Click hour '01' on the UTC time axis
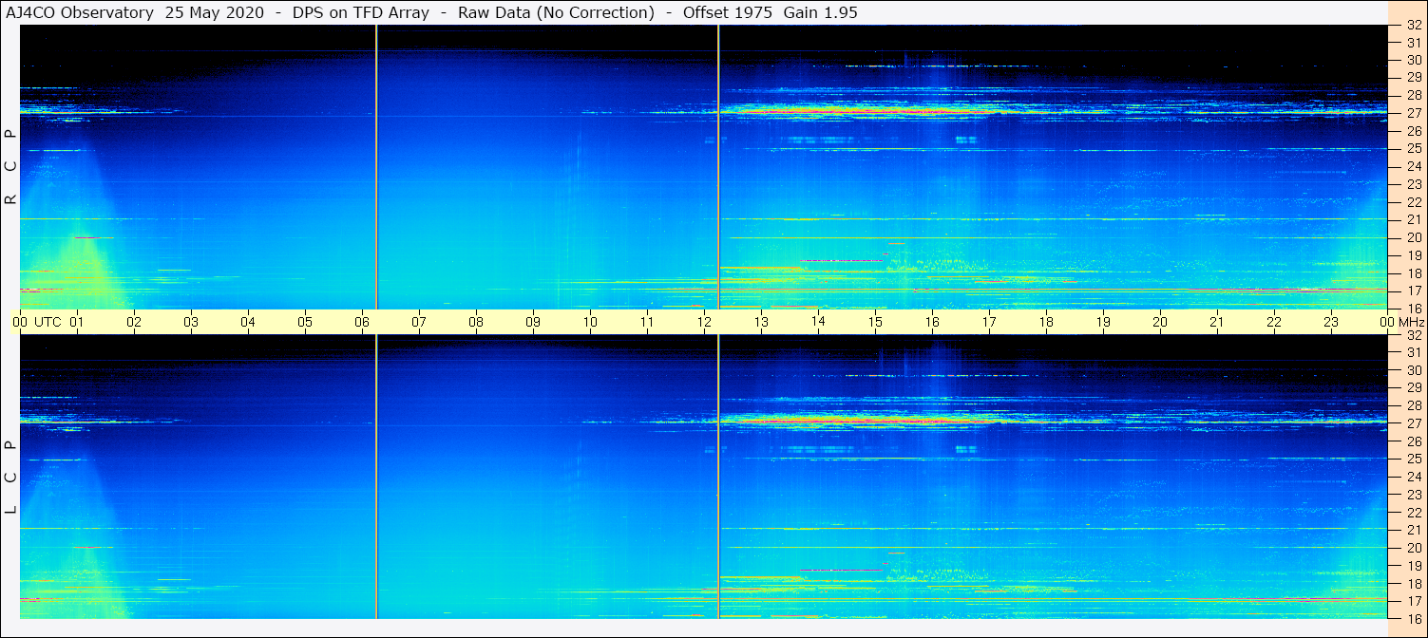Image resolution: width=1428 pixels, height=638 pixels. point(77,322)
